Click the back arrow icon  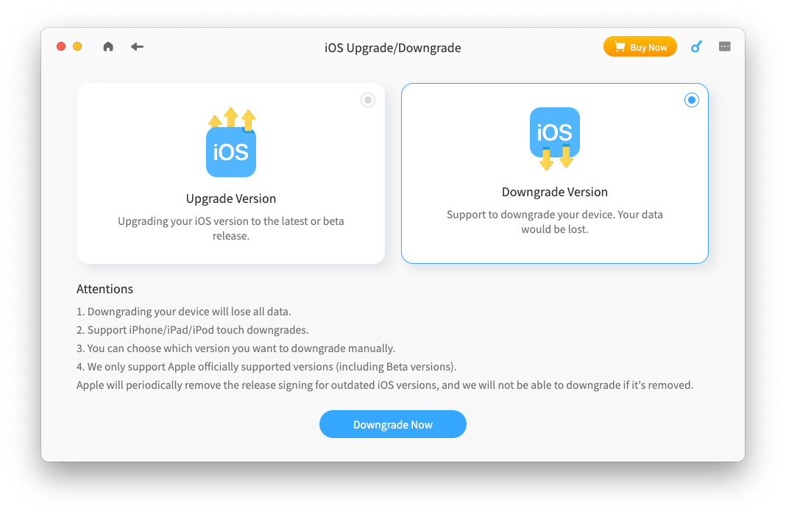pyautogui.click(x=137, y=47)
